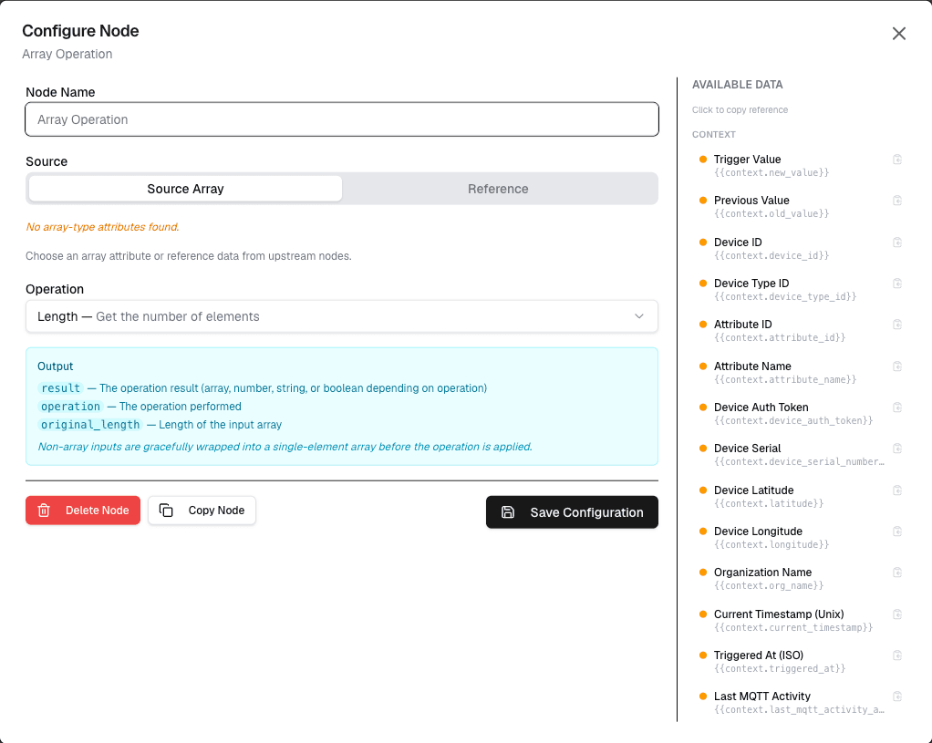Click the Organization Name context item
The width and height of the screenshot is (932, 743).
tap(800, 578)
